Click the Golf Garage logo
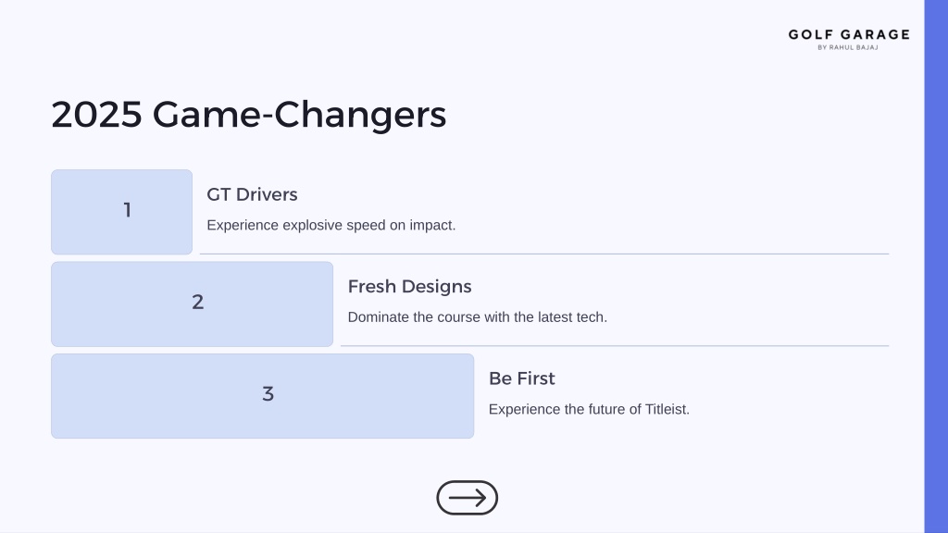This screenshot has width=948, height=533. pyautogui.click(x=849, y=39)
